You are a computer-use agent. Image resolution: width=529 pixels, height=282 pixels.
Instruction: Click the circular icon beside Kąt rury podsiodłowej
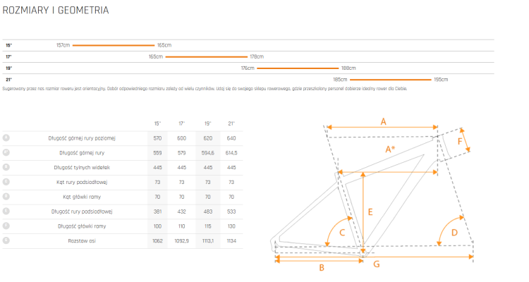(6, 182)
